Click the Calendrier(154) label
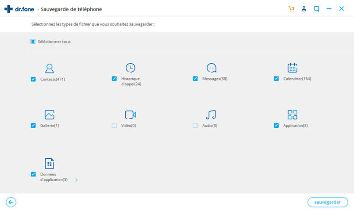 pos(297,79)
